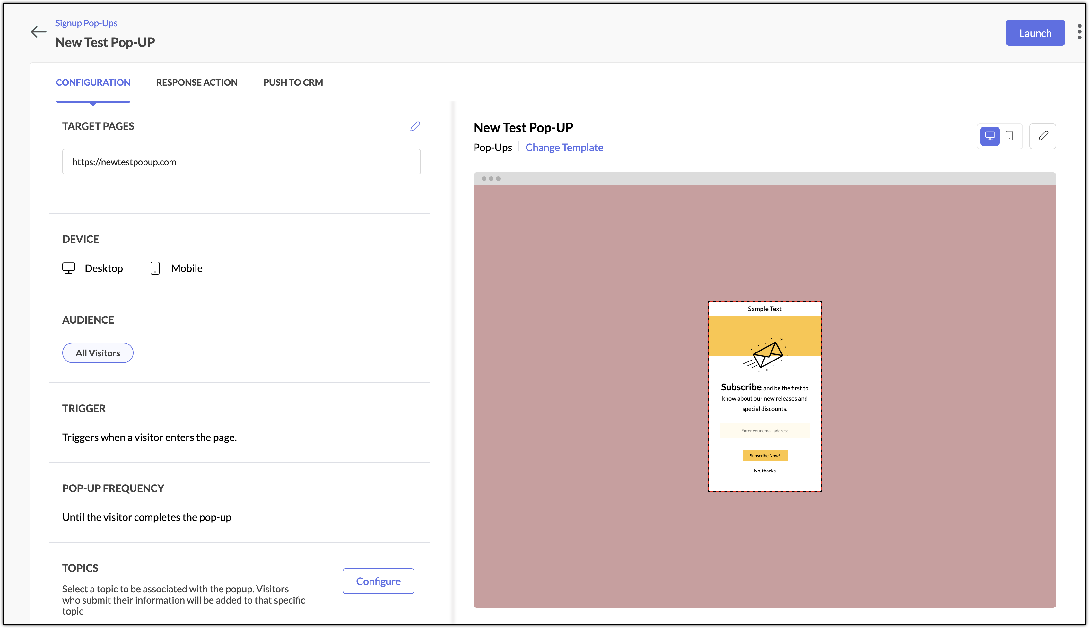Image resolution: width=1089 pixels, height=628 pixels.
Task: Select the No, thanks option in preview
Action: (x=764, y=471)
